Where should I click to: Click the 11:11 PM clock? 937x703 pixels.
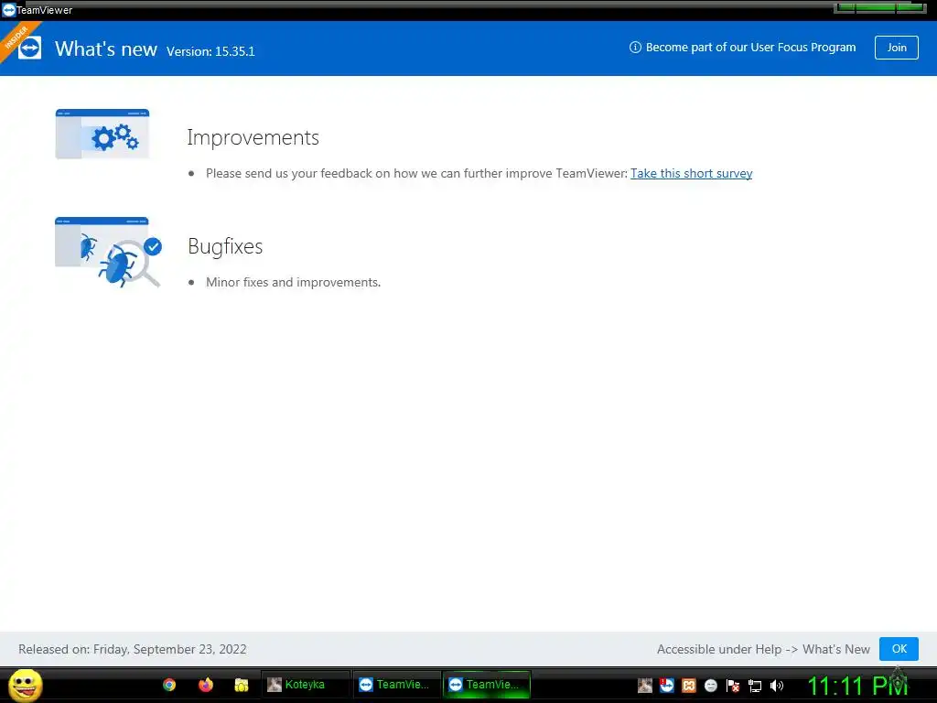(x=857, y=687)
